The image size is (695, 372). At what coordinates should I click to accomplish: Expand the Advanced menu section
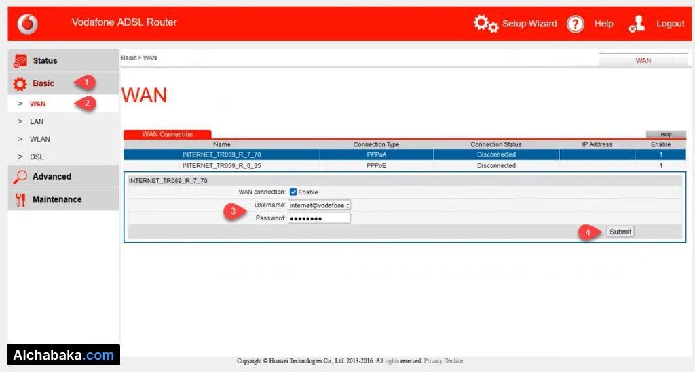(52, 177)
